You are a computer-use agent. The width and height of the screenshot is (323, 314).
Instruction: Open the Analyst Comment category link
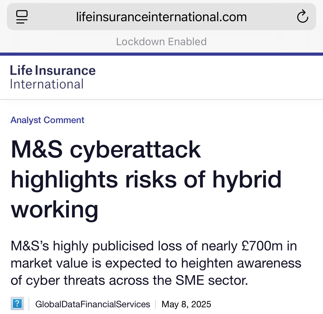point(47,120)
